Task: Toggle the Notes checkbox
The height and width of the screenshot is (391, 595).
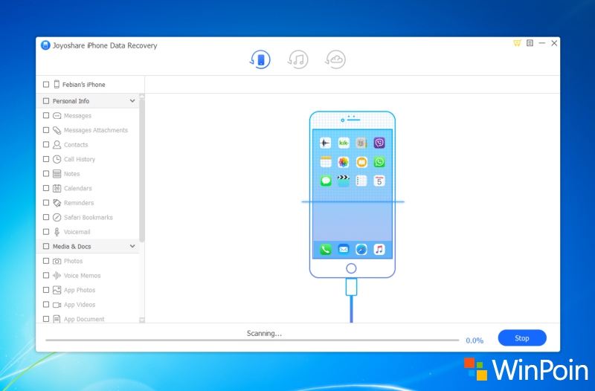Action: pyautogui.click(x=46, y=174)
